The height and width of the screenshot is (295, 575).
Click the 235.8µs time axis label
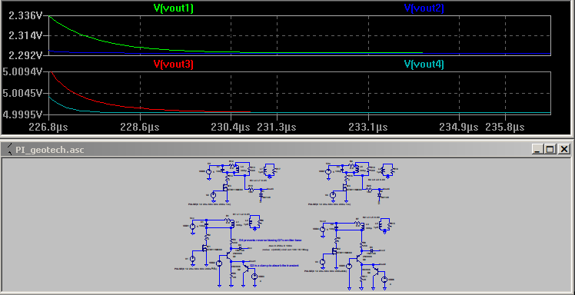pos(505,128)
